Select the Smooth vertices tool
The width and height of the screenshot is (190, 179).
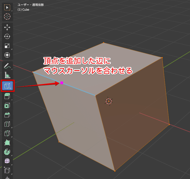point(7,161)
